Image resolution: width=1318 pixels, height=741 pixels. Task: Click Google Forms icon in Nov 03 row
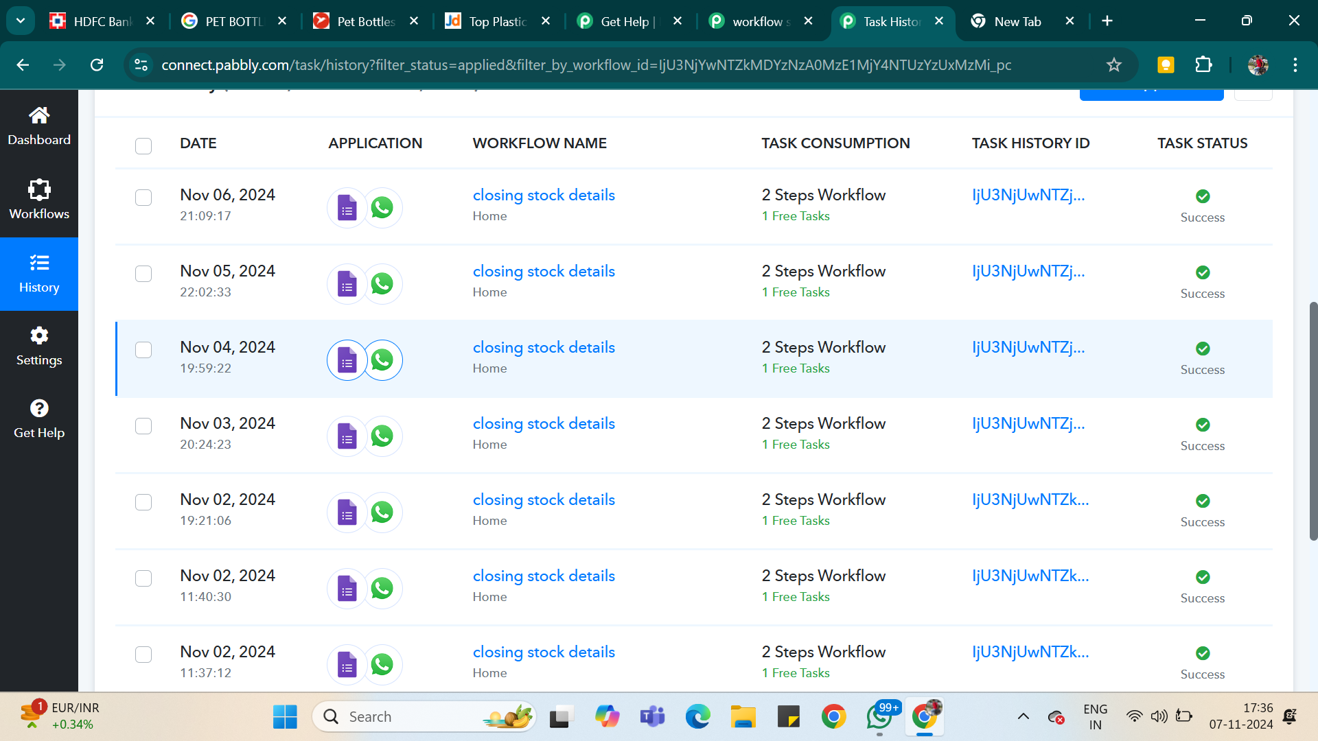click(x=347, y=436)
